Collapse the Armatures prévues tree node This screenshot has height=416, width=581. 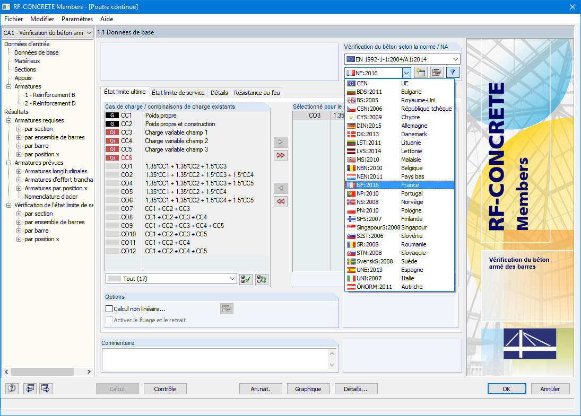[x=9, y=163]
